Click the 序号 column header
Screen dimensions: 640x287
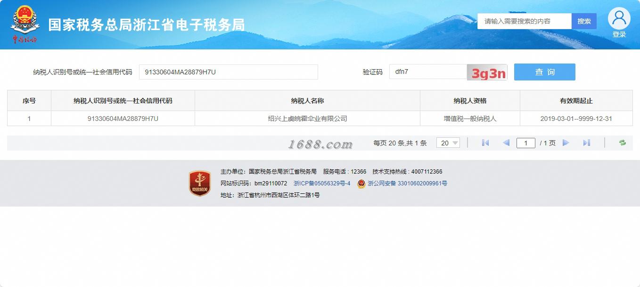click(x=29, y=101)
